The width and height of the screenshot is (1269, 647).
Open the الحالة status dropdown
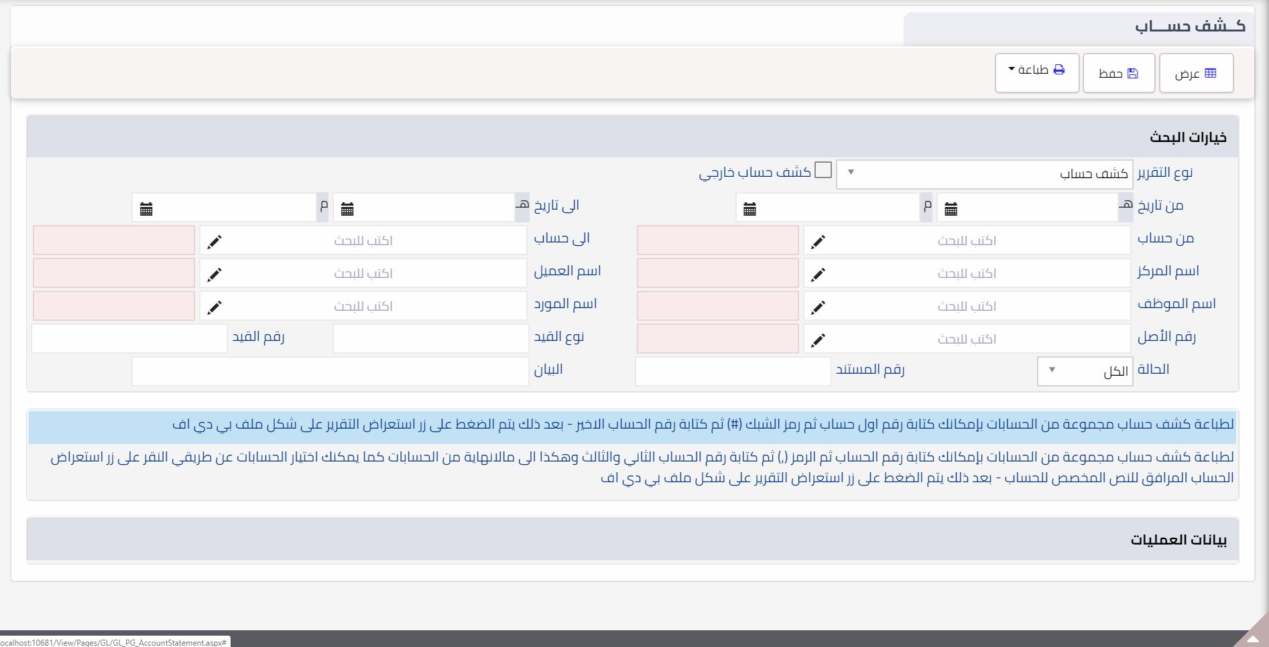[1085, 371]
